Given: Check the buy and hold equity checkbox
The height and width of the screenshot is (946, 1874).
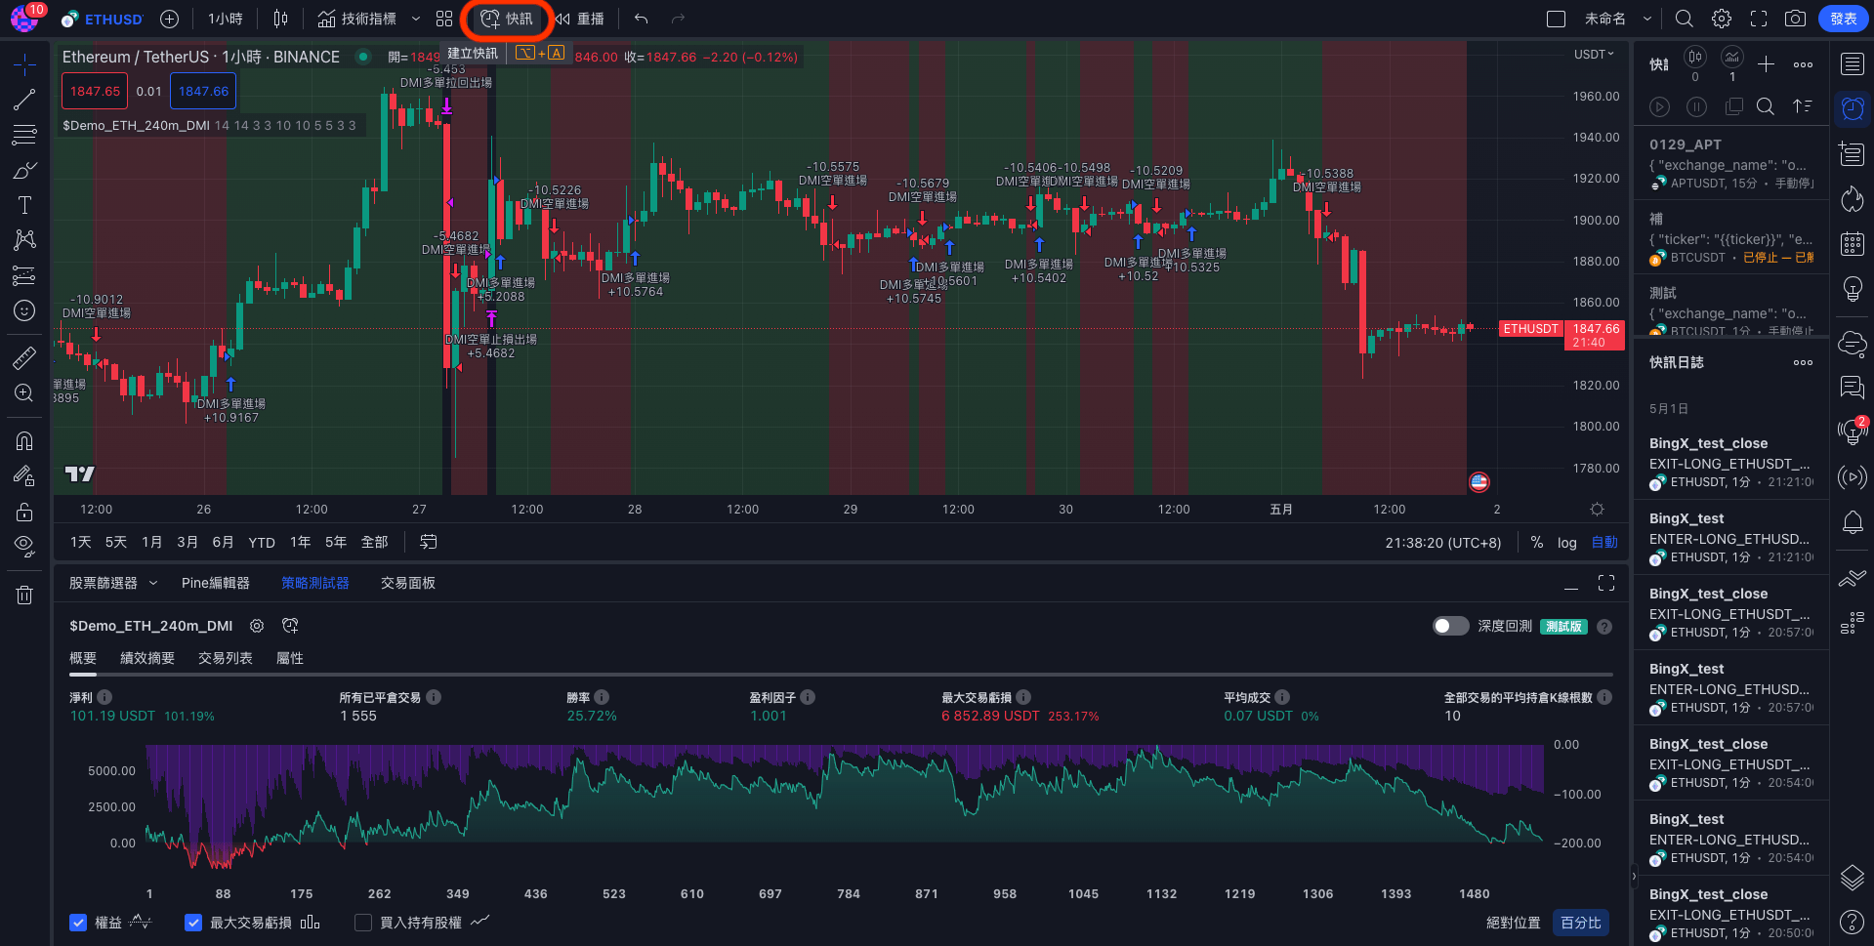Looking at the screenshot, I should click(x=363, y=923).
